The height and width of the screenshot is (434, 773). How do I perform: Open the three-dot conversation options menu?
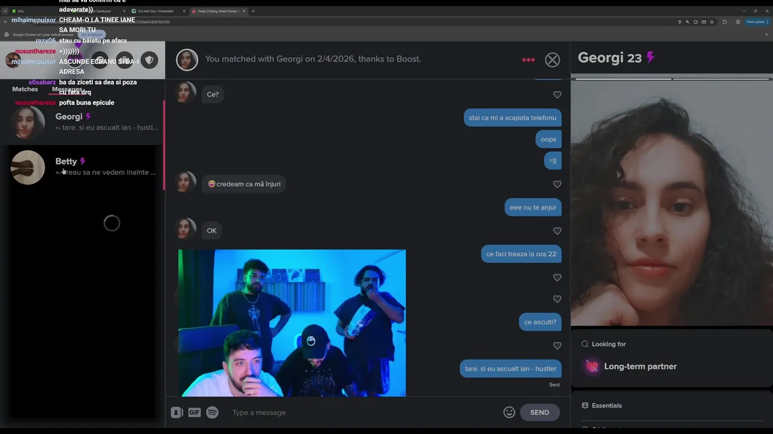point(528,60)
